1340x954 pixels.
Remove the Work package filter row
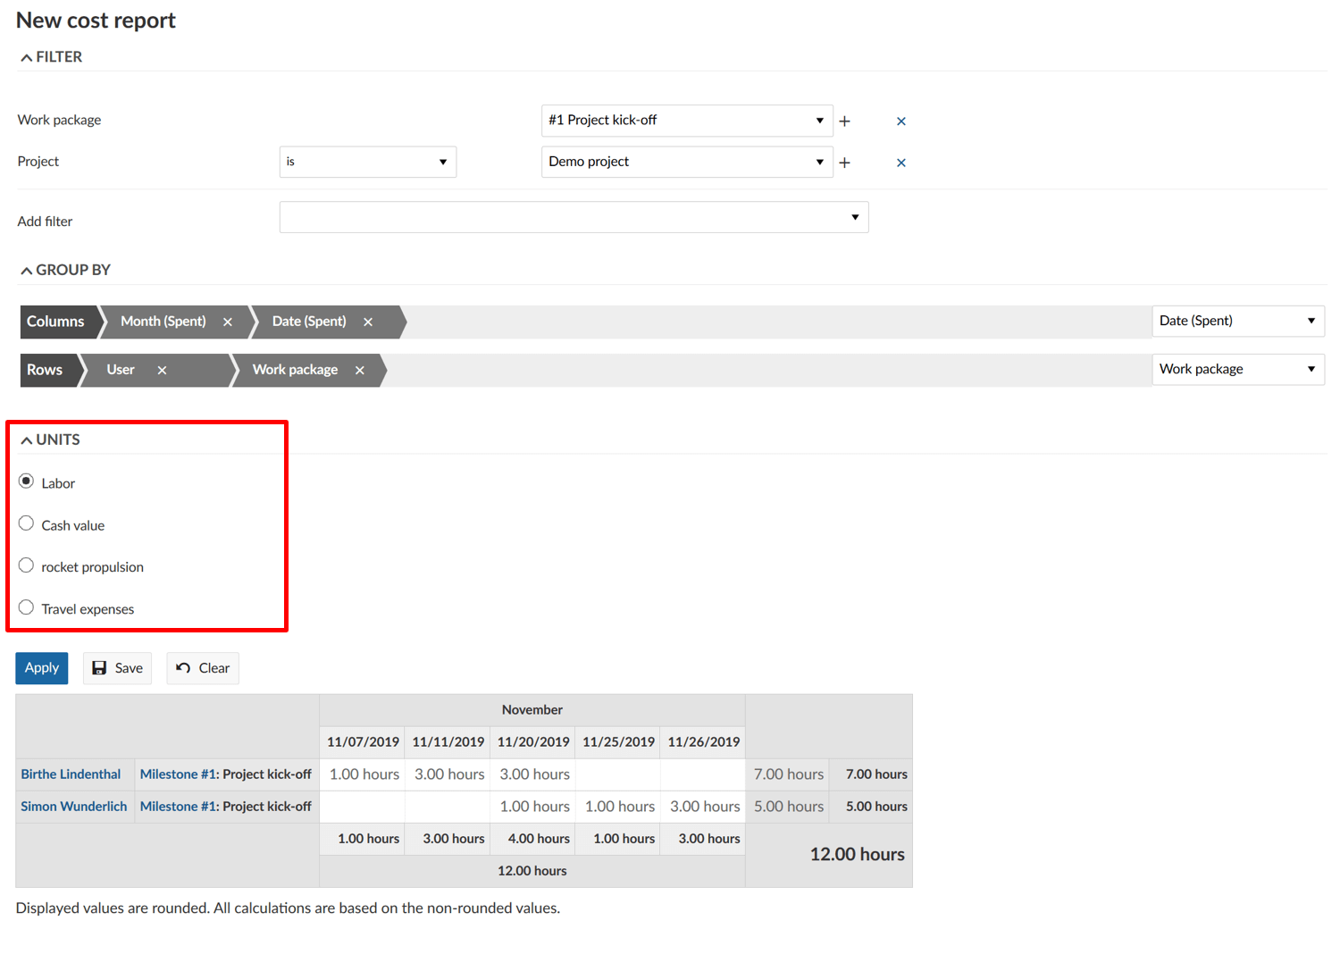[900, 121]
